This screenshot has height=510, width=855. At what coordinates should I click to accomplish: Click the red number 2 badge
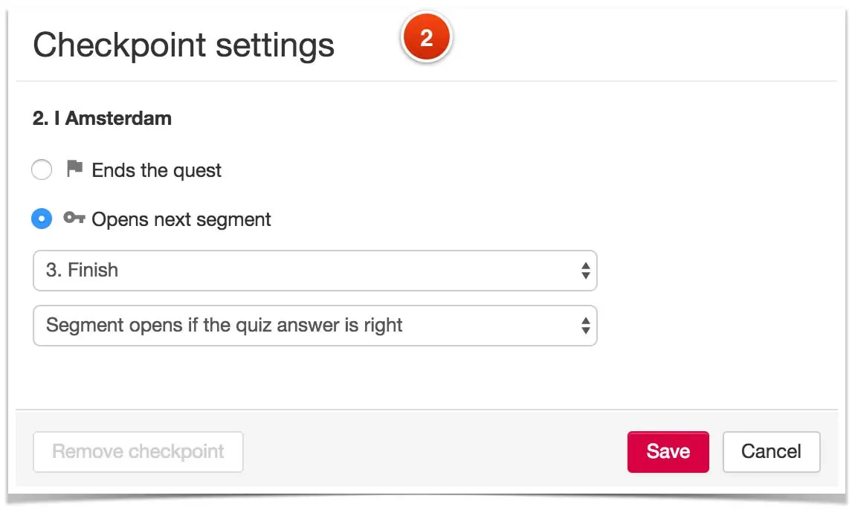click(x=427, y=37)
